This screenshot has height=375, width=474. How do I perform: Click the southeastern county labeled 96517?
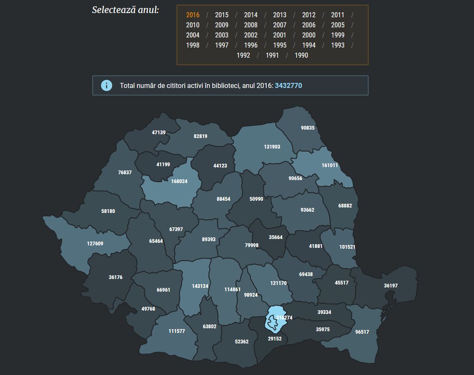click(x=362, y=332)
